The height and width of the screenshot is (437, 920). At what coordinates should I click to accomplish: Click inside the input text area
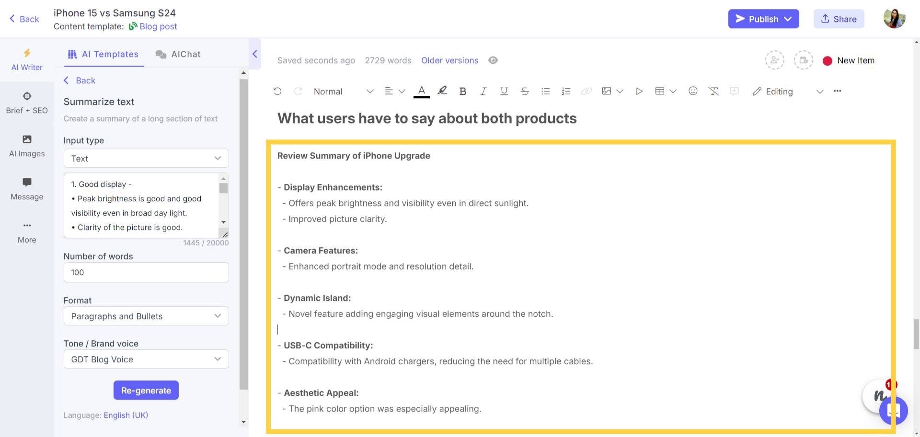[142, 206]
